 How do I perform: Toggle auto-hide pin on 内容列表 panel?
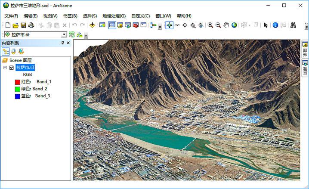[x=63, y=43]
